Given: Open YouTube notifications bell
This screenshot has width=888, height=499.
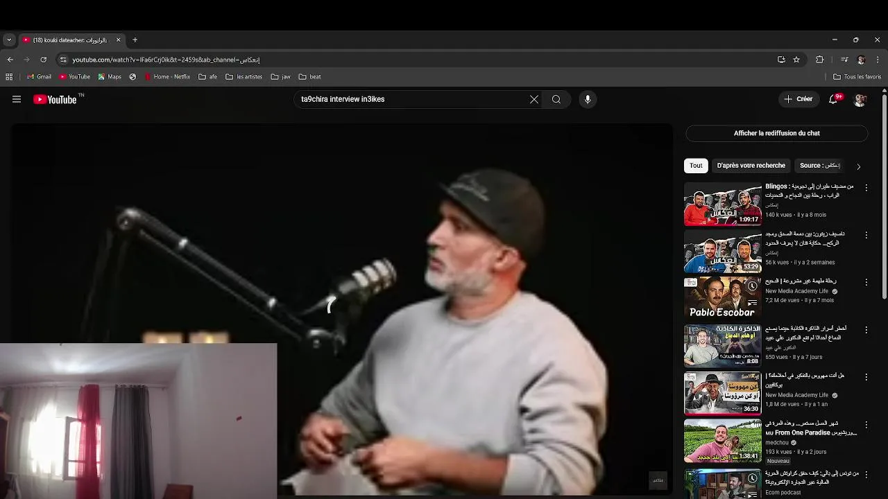Looking at the screenshot, I should (x=833, y=99).
